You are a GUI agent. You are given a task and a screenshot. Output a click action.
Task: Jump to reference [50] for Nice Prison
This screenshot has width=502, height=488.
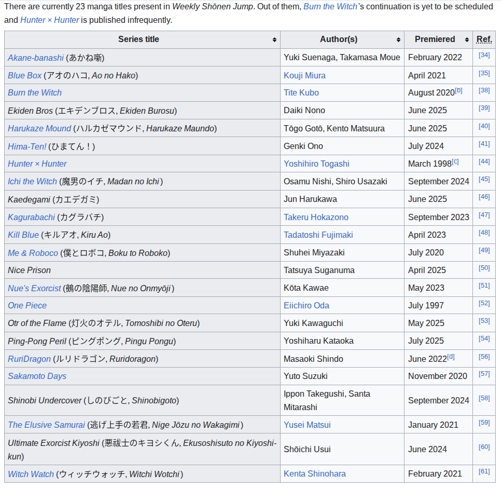(x=484, y=268)
